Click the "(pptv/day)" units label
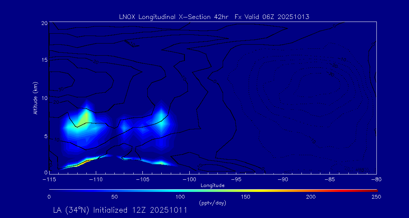 tap(212, 203)
